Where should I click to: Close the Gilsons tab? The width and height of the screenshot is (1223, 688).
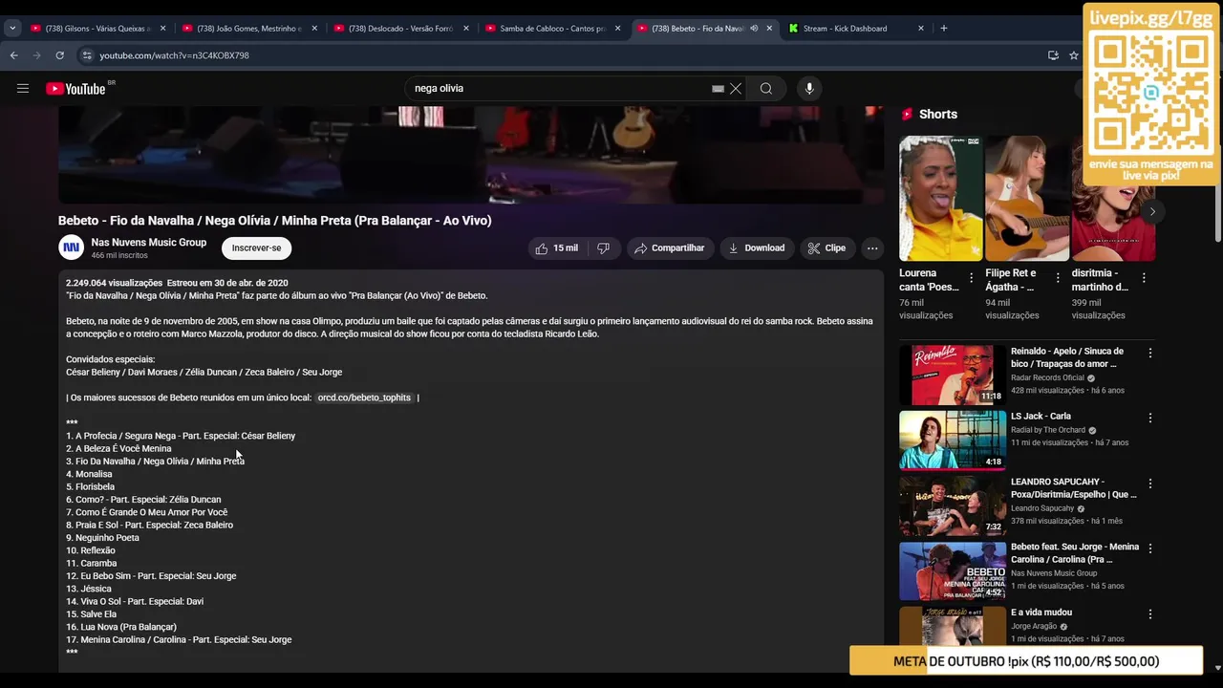(162, 29)
